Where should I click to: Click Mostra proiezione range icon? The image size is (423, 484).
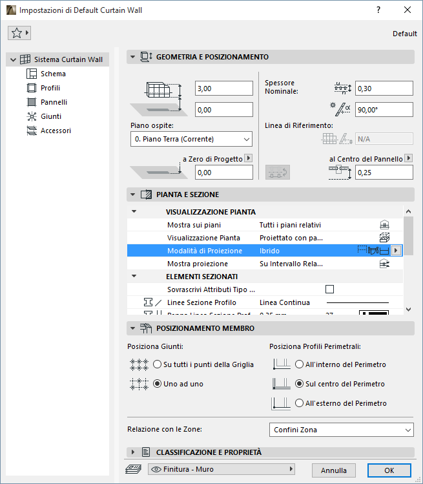click(x=384, y=264)
